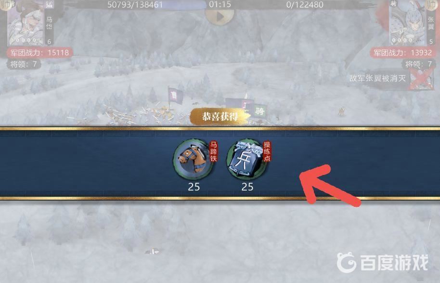Open general 马岱 portrait card

point(30,23)
